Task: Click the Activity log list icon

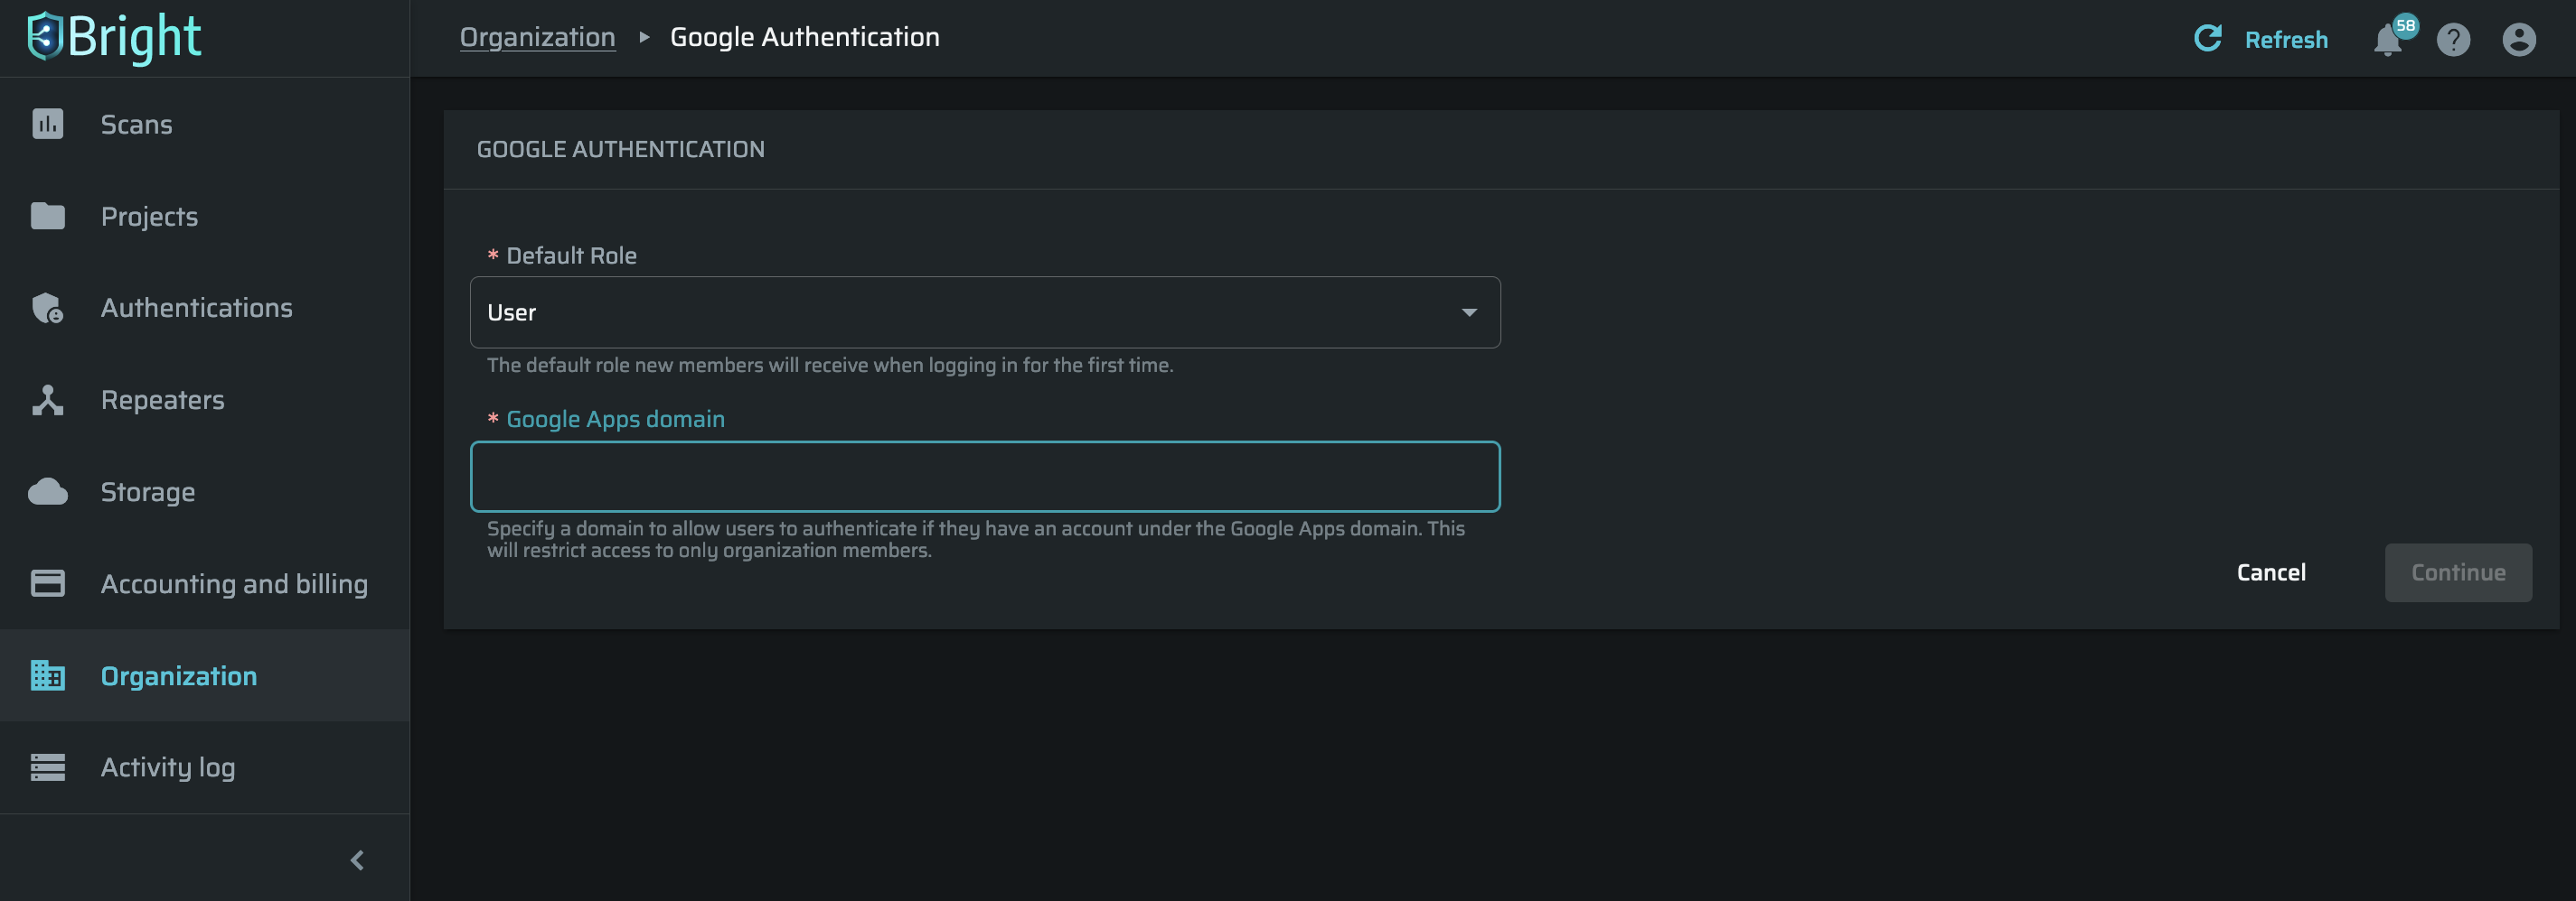Action: pos(47,767)
